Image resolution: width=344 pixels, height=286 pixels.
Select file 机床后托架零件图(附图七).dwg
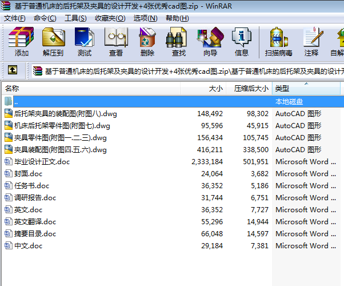62,126
